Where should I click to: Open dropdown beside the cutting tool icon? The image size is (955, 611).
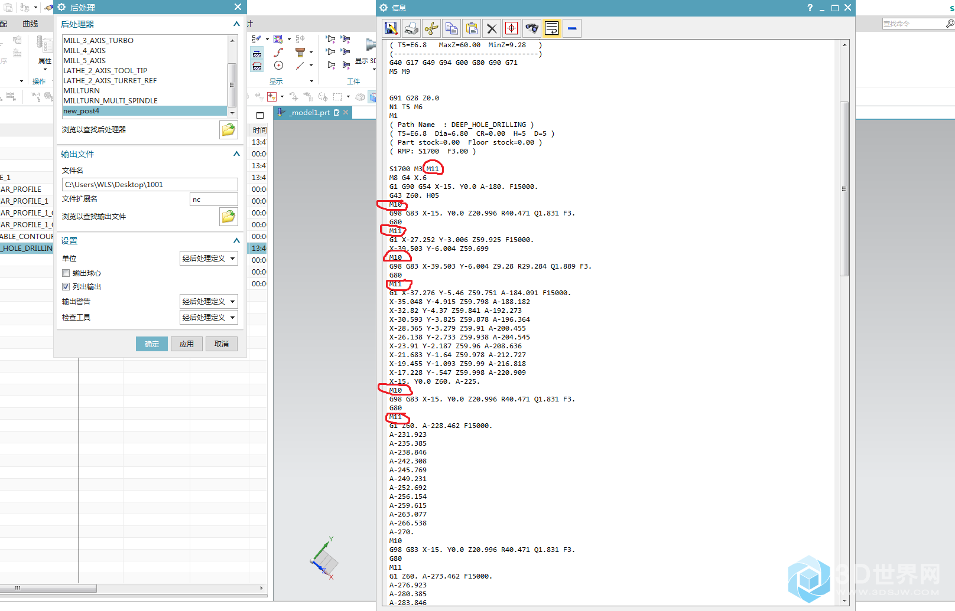click(311, 53)
